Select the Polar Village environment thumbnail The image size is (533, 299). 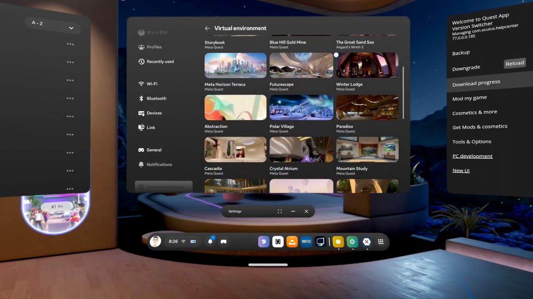[x=301, y=108]
